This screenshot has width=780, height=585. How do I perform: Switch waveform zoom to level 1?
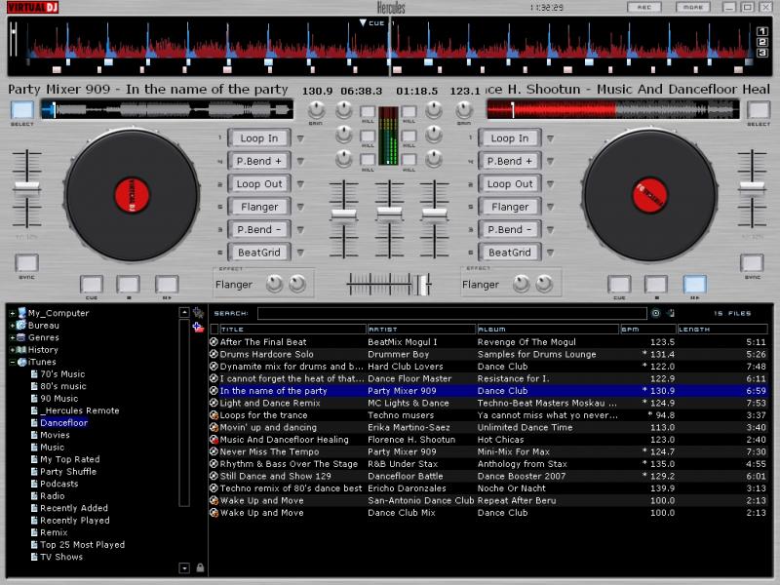(x=762, y=31)
